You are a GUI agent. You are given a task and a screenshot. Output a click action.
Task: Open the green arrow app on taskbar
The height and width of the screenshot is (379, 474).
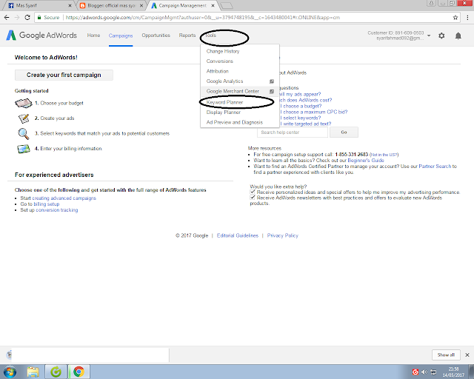56,372
